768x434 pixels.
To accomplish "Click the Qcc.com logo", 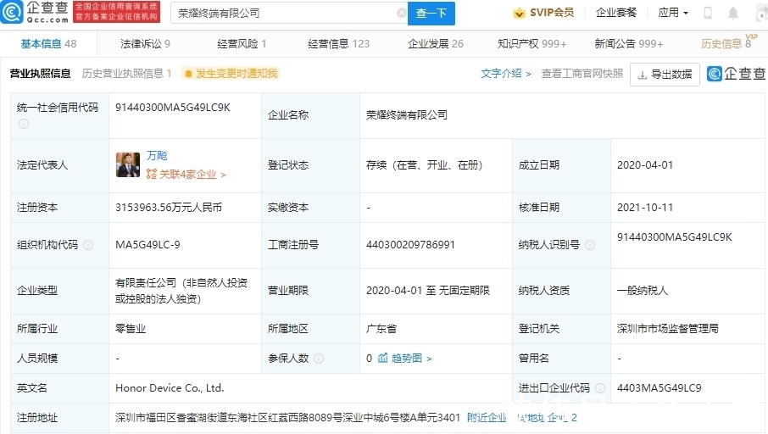I will point(35,12).
